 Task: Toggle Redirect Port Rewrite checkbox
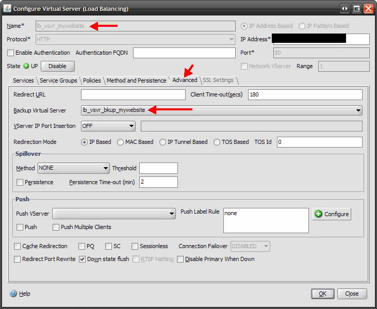click(18, 259)
